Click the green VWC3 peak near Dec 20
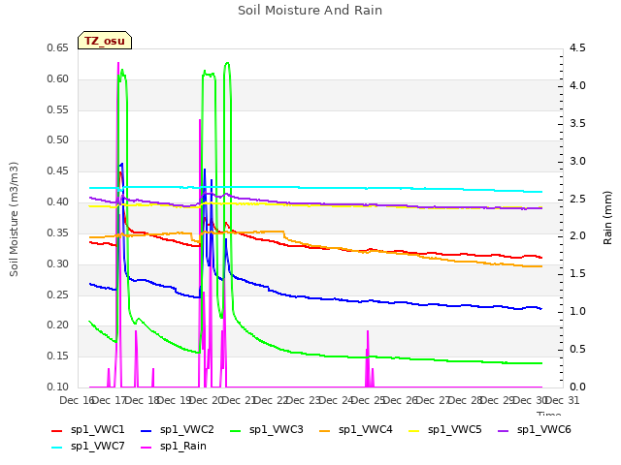 [227, 63]
